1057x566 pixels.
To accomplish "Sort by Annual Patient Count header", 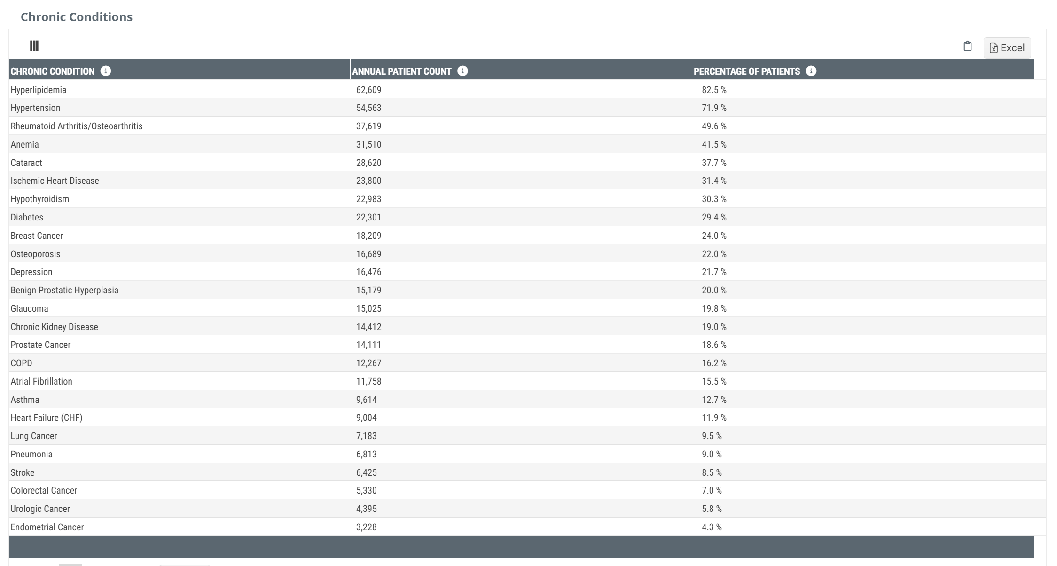I will pyautogui.click(x=401, y=71).
